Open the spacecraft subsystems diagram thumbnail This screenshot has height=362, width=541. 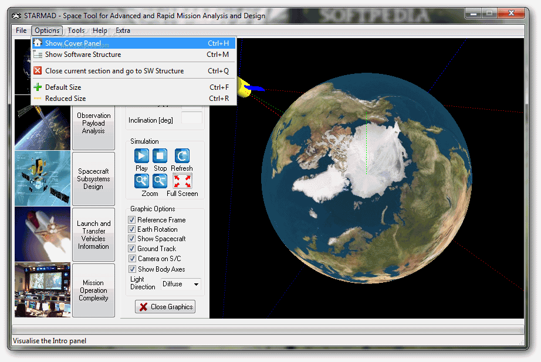pos(42,178)
